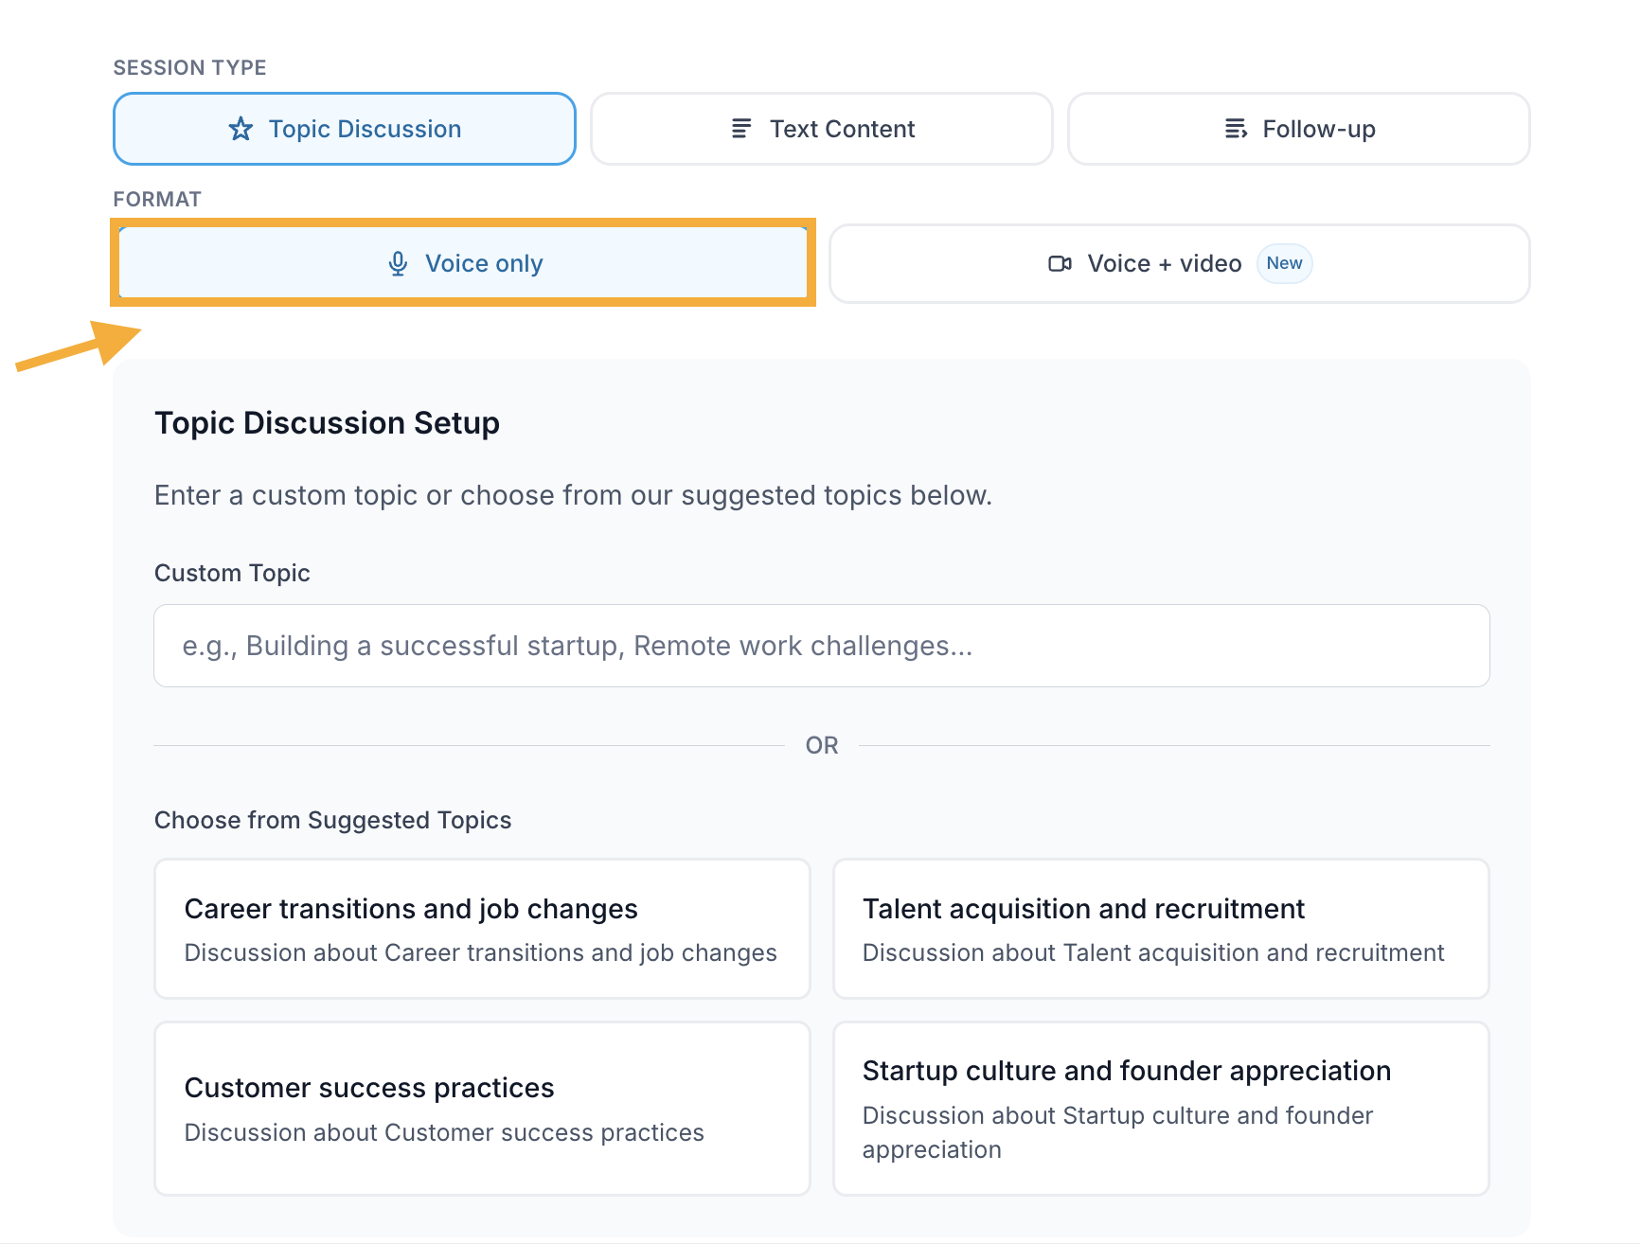The image size is (1640, 1244).
Task: Click the New badge on Voice + video
Action: (1285, 263)
